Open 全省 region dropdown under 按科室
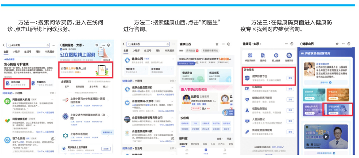This screenshot has height=158, width=359. (219, 139)
